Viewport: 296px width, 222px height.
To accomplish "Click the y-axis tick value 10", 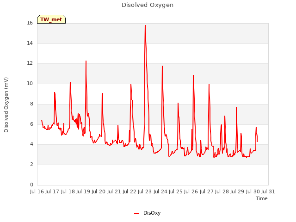I will click(x=30, y=83).
